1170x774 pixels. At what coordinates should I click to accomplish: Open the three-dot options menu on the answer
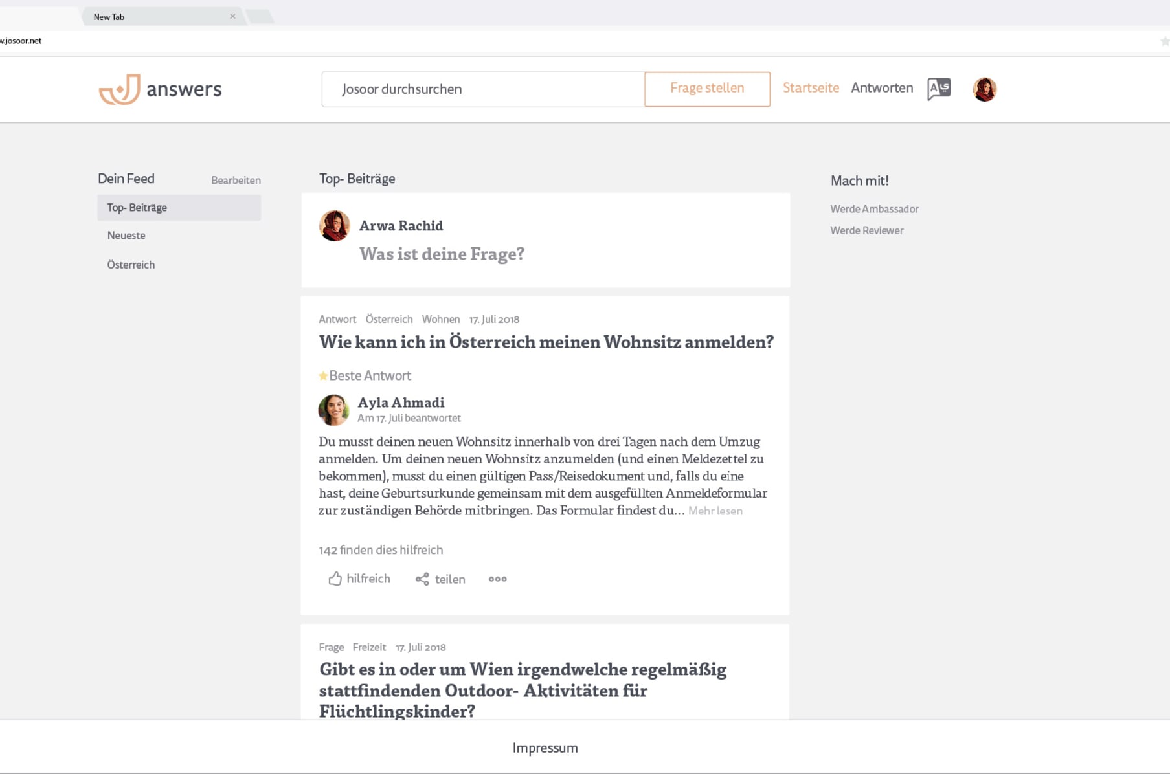(x=497, y=579)
